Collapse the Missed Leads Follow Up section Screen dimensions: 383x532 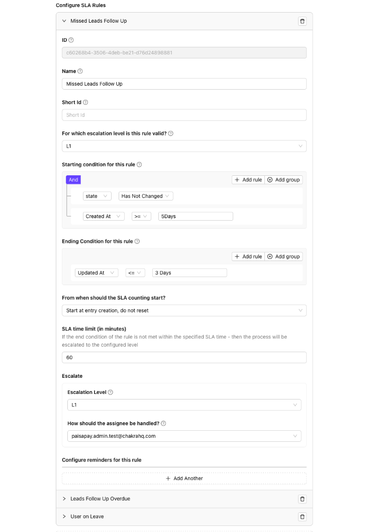coord(64,21)
